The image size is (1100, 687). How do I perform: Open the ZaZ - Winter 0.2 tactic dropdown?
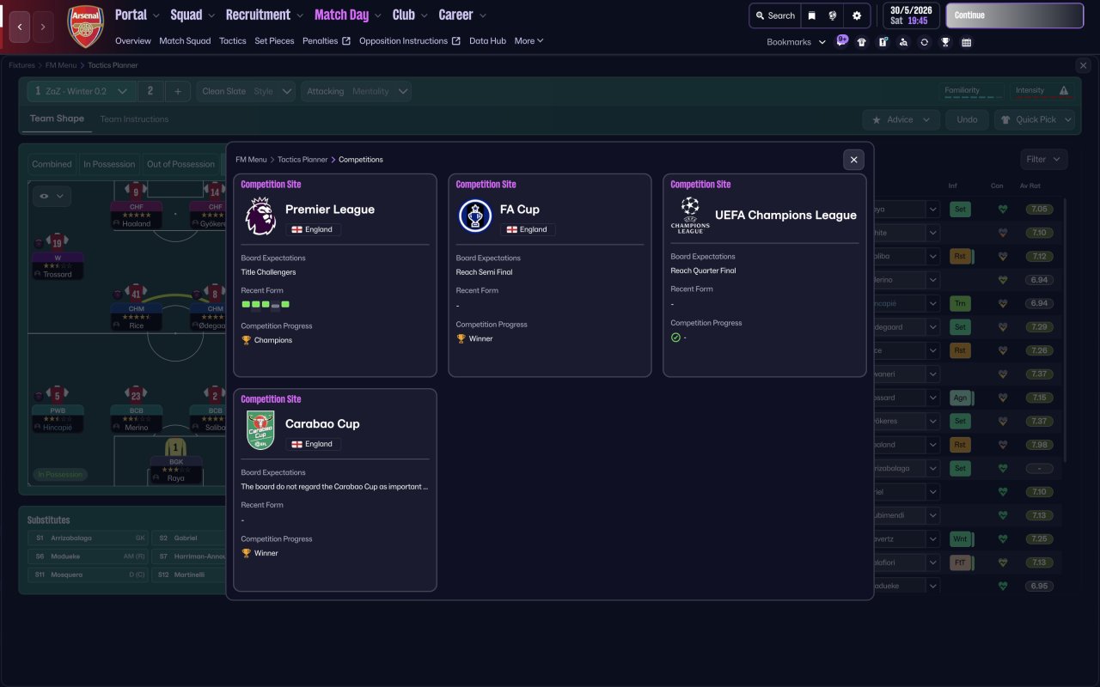(x=82, y=91)
